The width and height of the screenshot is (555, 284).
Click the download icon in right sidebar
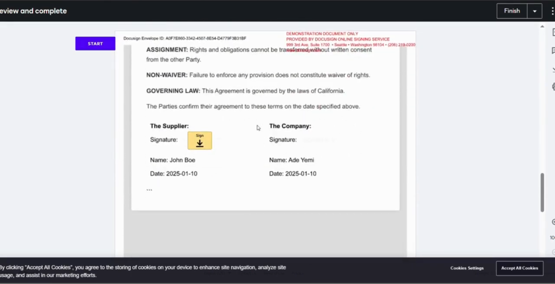pos(553,69)
